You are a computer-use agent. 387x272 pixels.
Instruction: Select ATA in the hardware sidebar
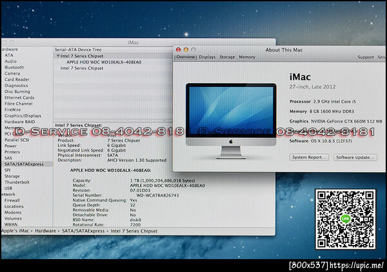pos(9,55)
